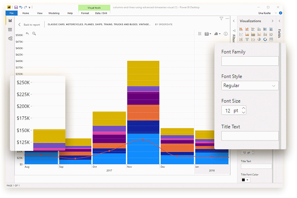This screenshot has height=198, width=297.
Task: Redo the action in the title bar
Action: [25, 7]
